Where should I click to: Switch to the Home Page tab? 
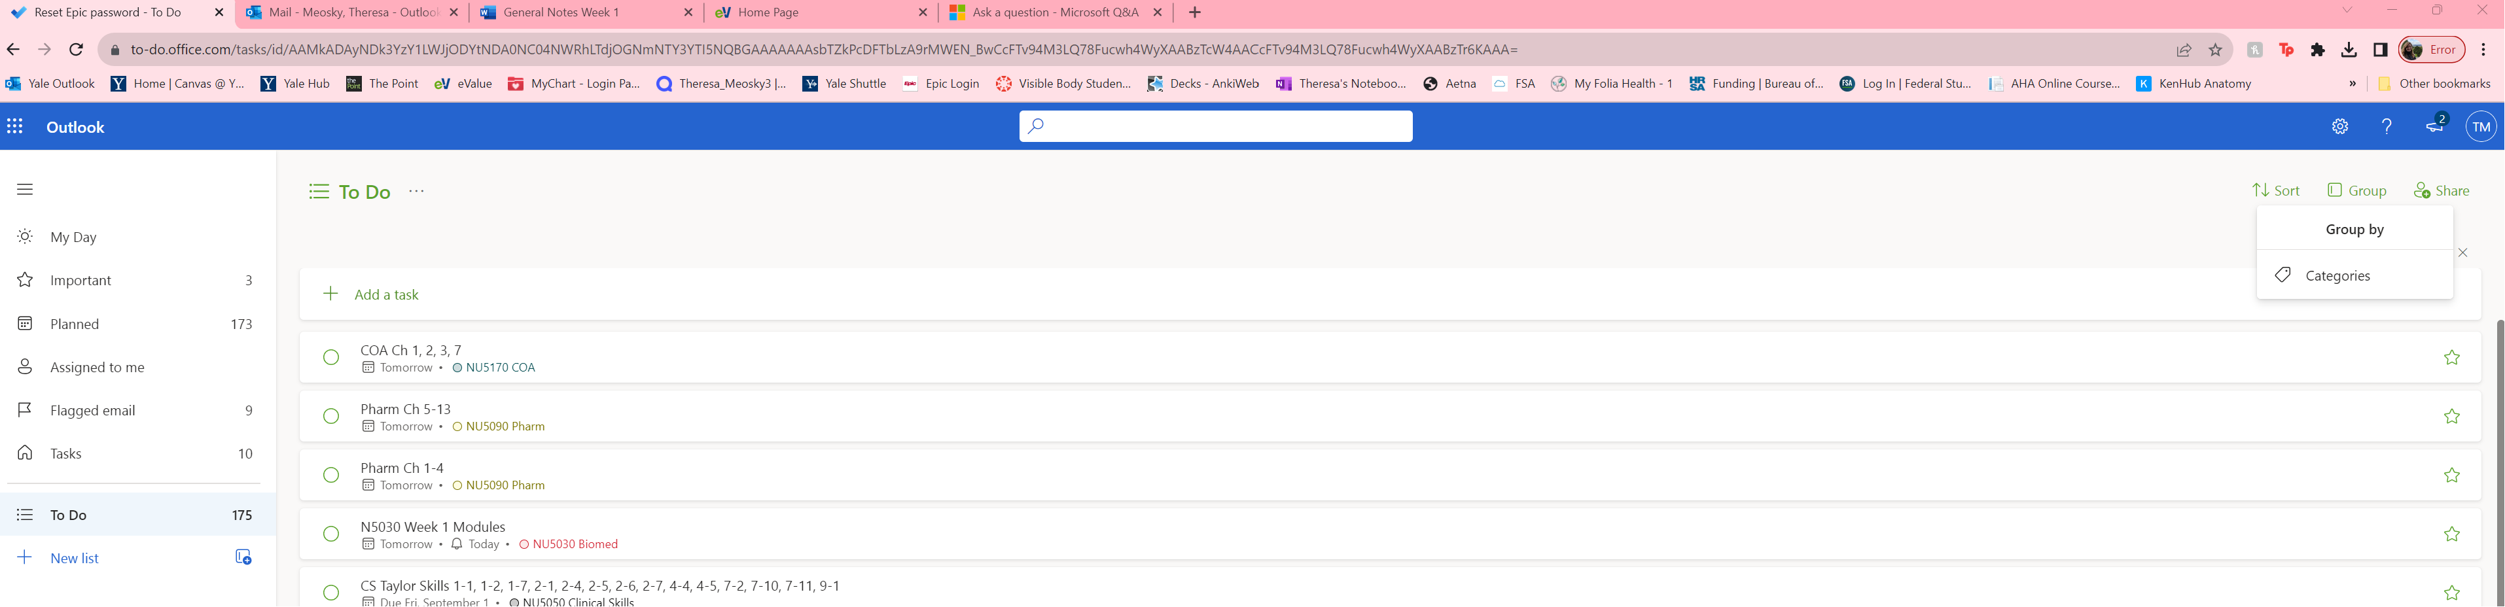[x=821, y=12]
